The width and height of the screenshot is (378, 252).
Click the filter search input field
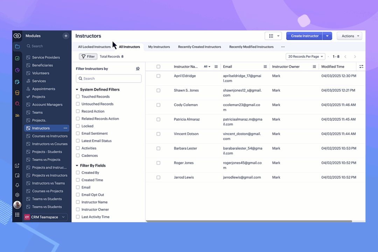(x=109, y=79)
